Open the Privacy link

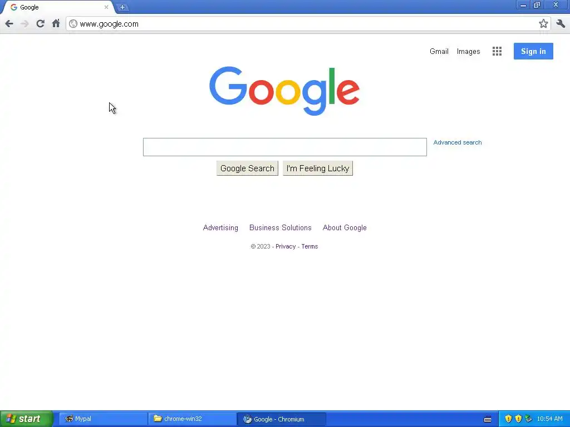point(286,246)
